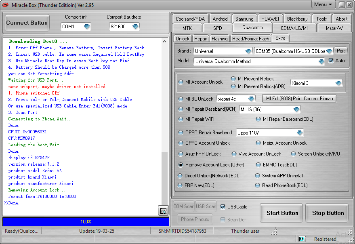This screenshot has width=355, height=244.
Task: Open the Menu dropdown in title bar
Action: (323, 4)
